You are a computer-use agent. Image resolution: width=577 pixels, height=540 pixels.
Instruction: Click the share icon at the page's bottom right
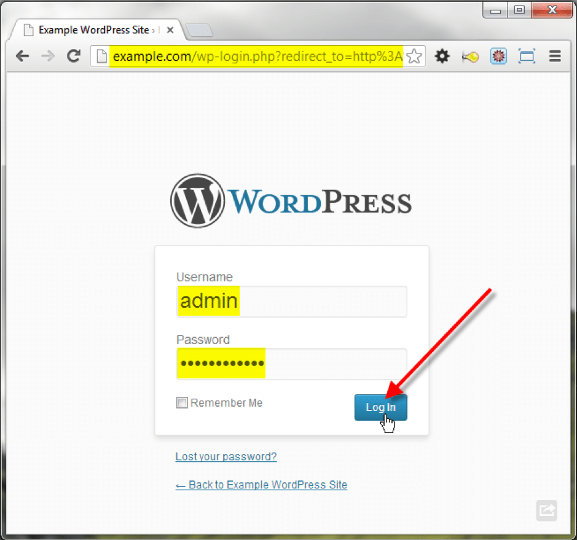coord(546,510)
